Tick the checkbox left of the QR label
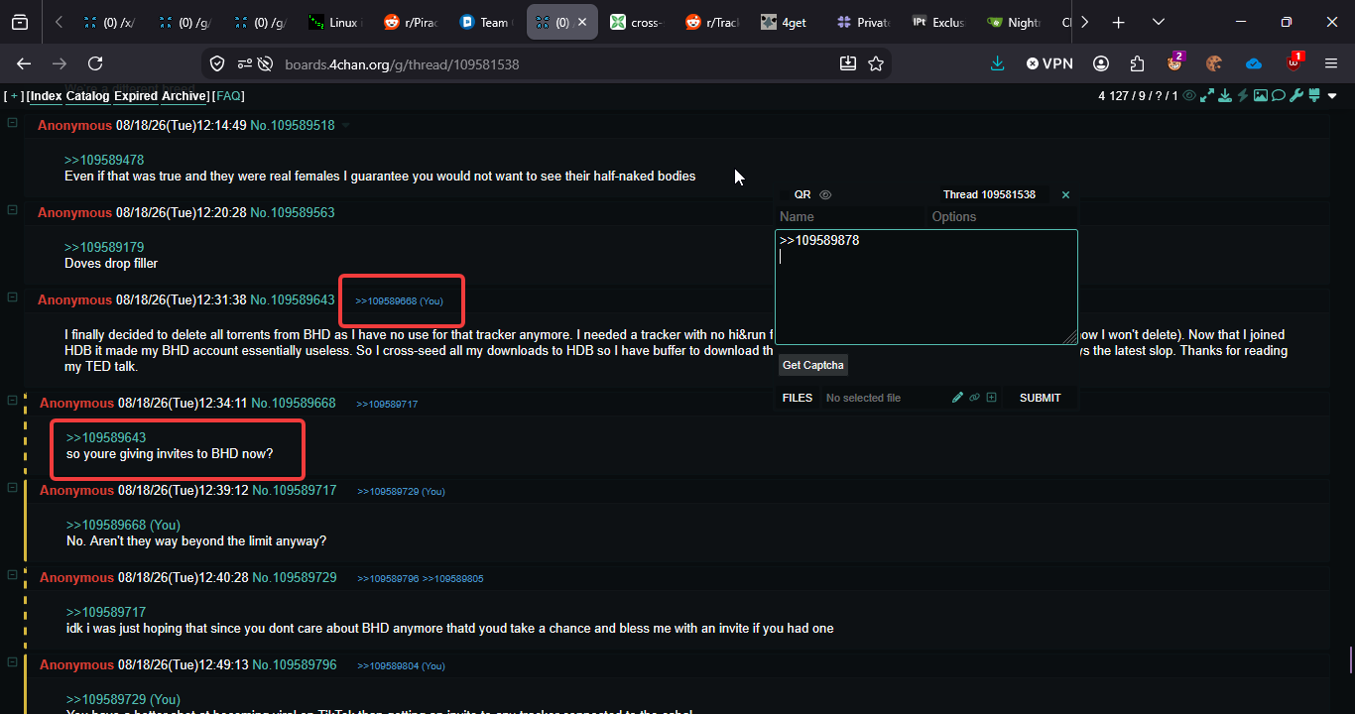 click(784, 194)
